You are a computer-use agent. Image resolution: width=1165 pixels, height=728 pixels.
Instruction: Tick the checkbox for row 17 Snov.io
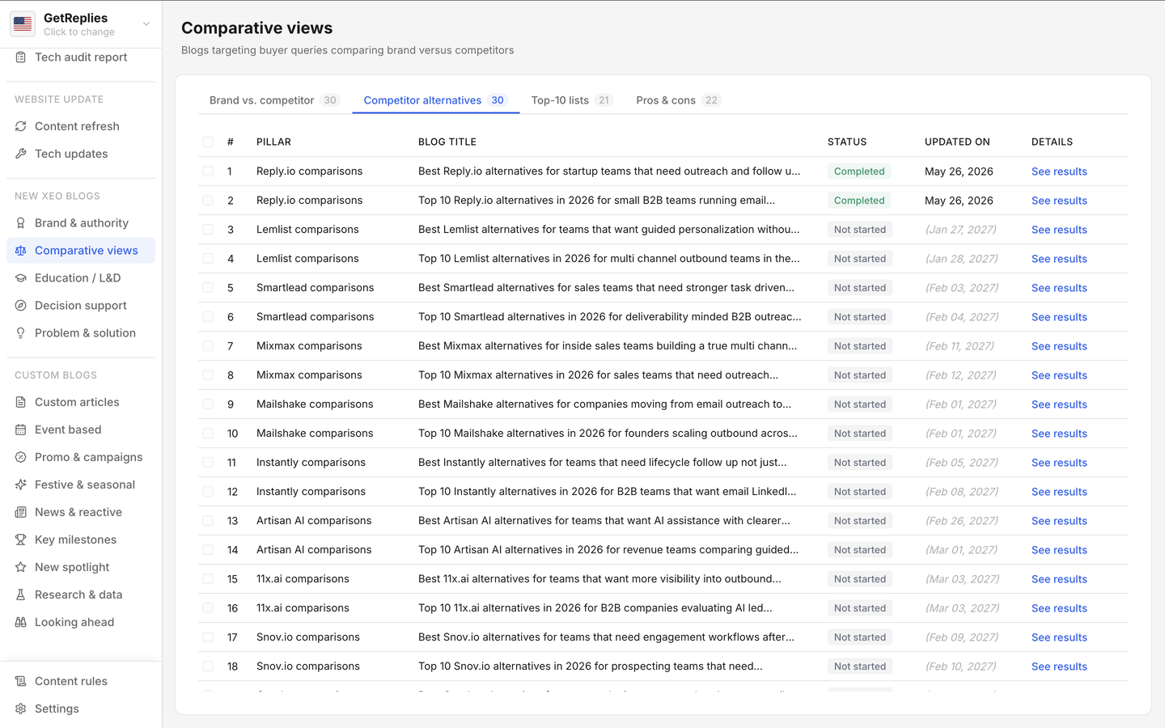pyautogui.click(x=208, y=637)
